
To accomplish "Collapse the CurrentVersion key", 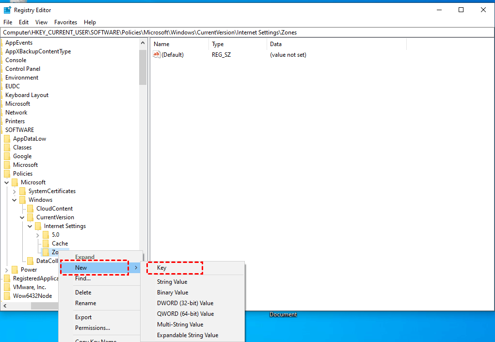I will 22,217.
